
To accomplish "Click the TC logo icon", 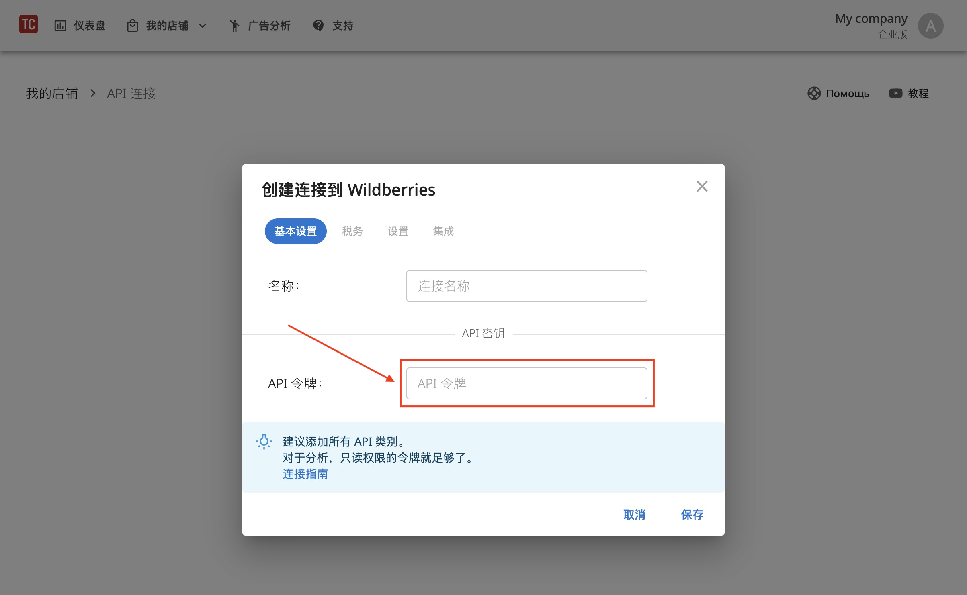I will pos(29,24).
